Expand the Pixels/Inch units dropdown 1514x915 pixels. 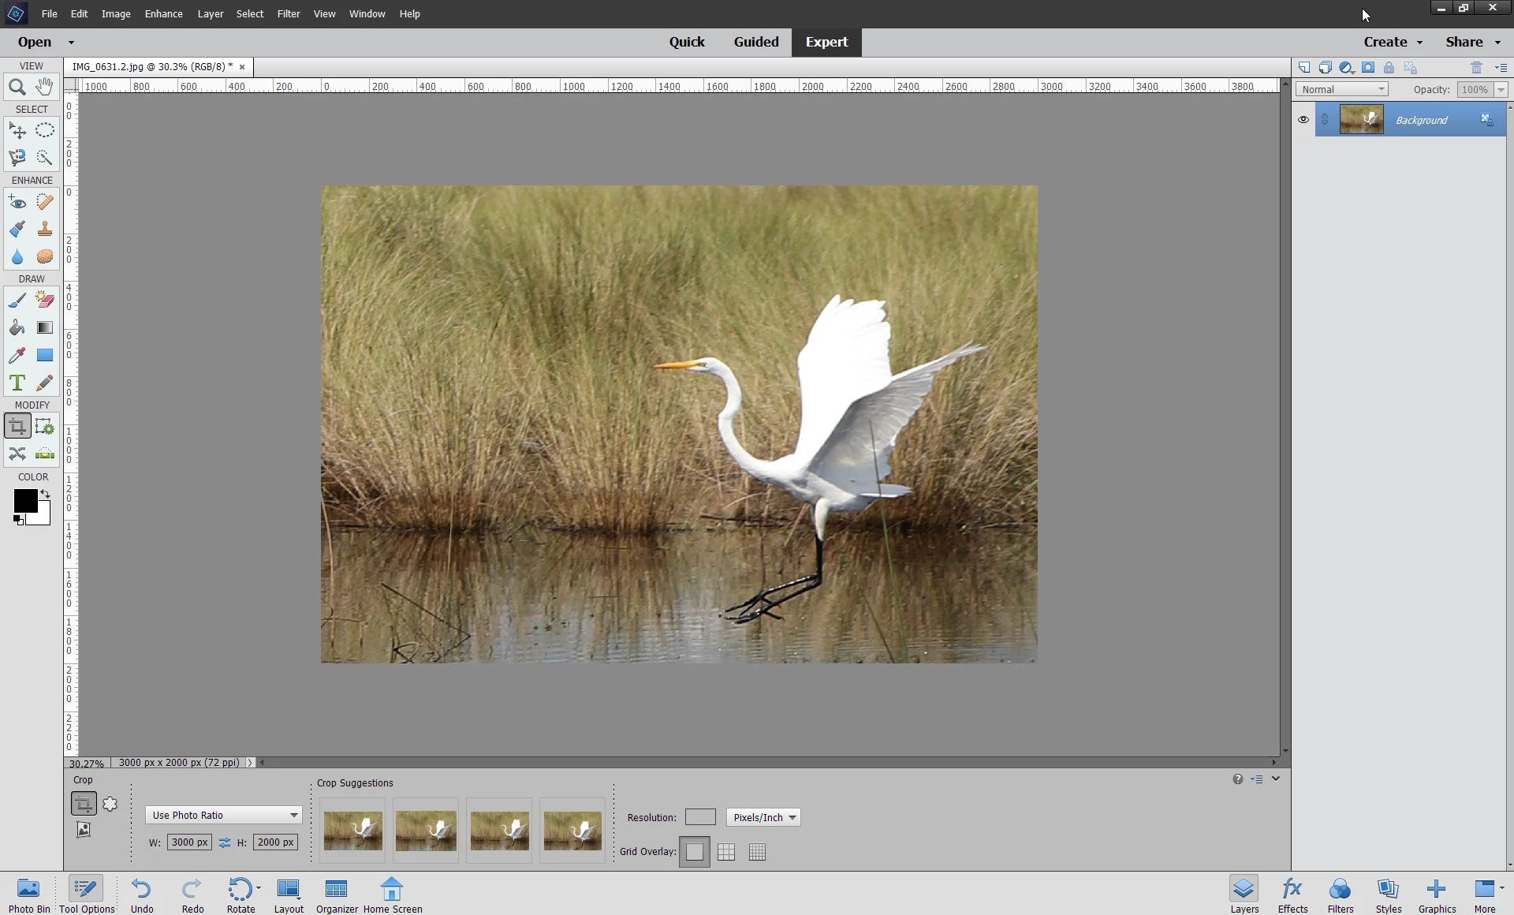pos(763,817)
